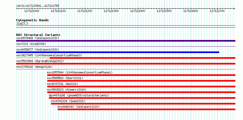The height and width of the screenshot is (120, 243).
Task: Click nsv5908323 (Almarri2020) variant label
Action: click(67, 90)
